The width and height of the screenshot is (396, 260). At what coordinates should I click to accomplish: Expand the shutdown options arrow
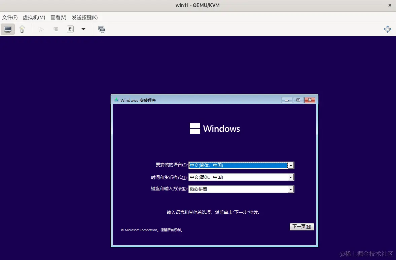(x=83, y=29)
